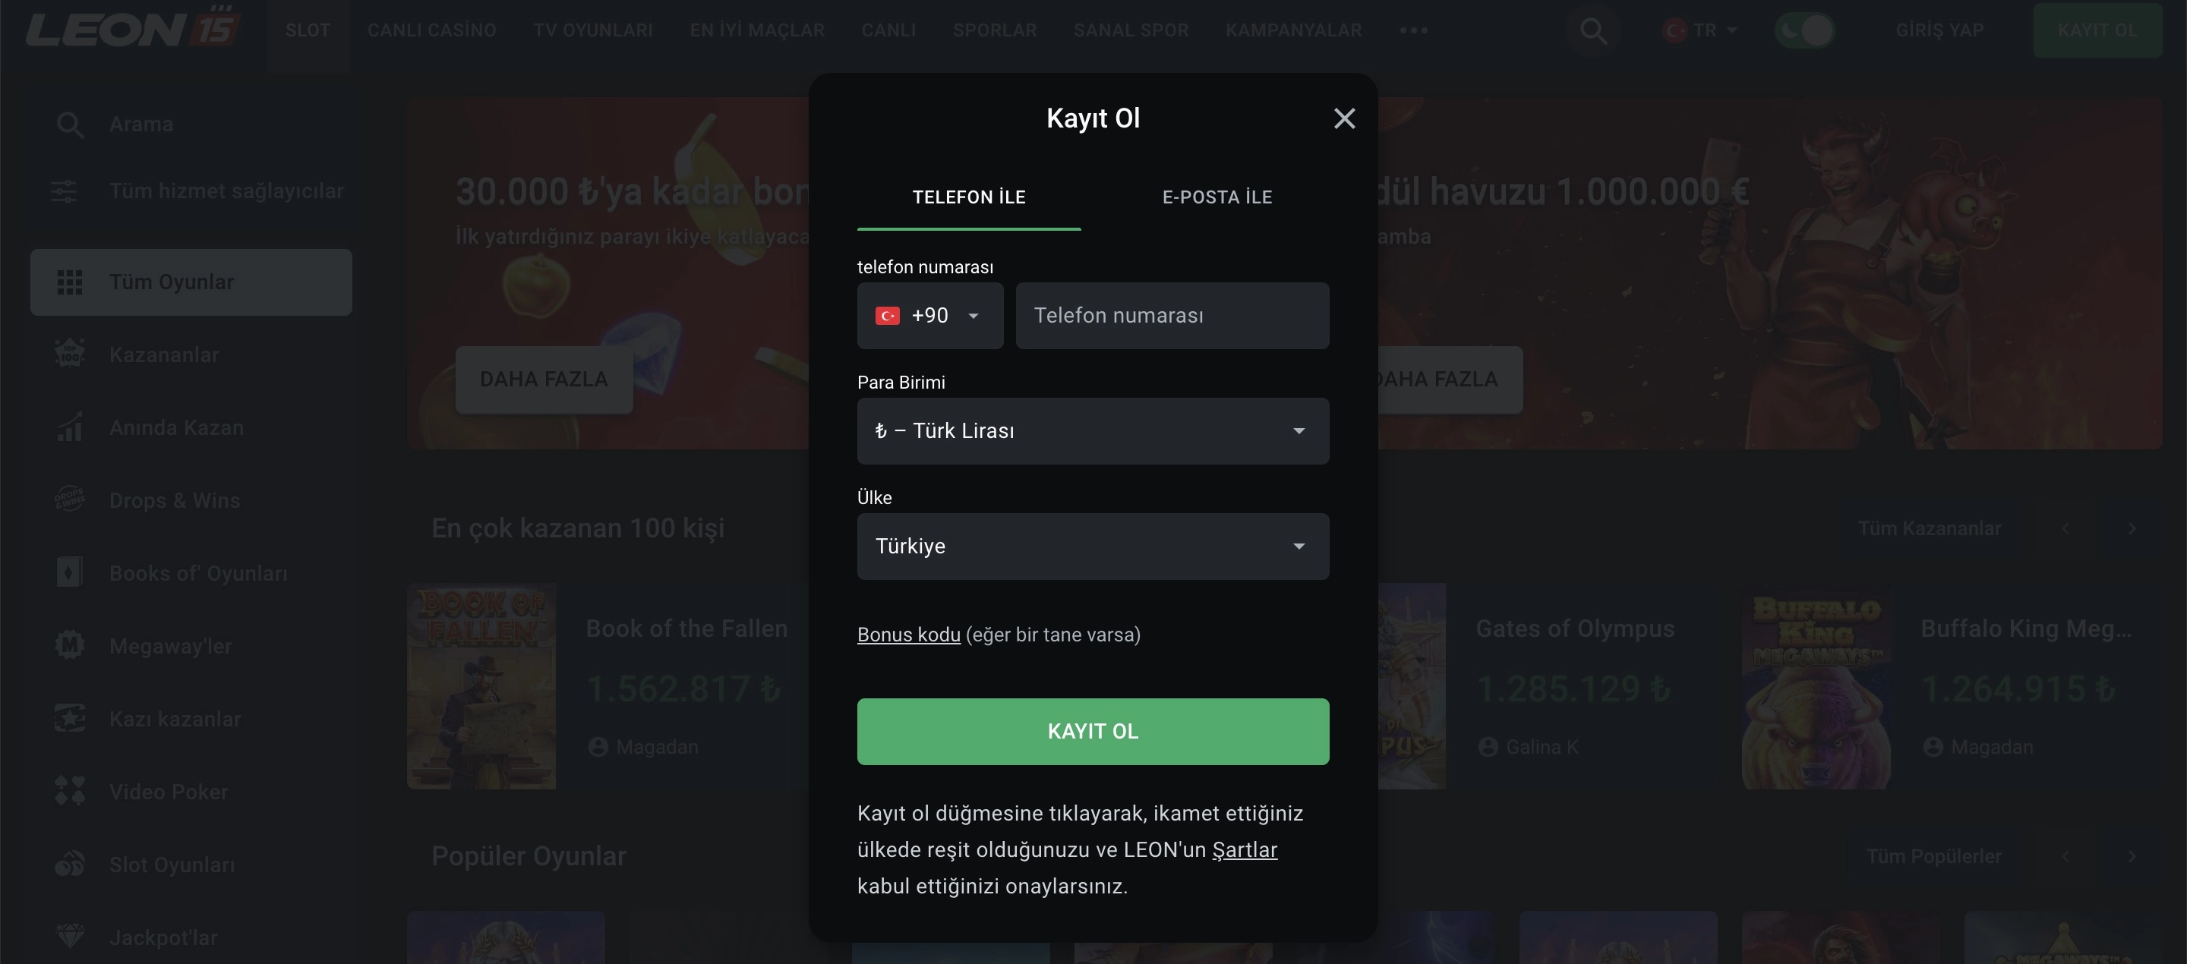Select the Kazananlar sidebar icon

click(x=70, y=354)
